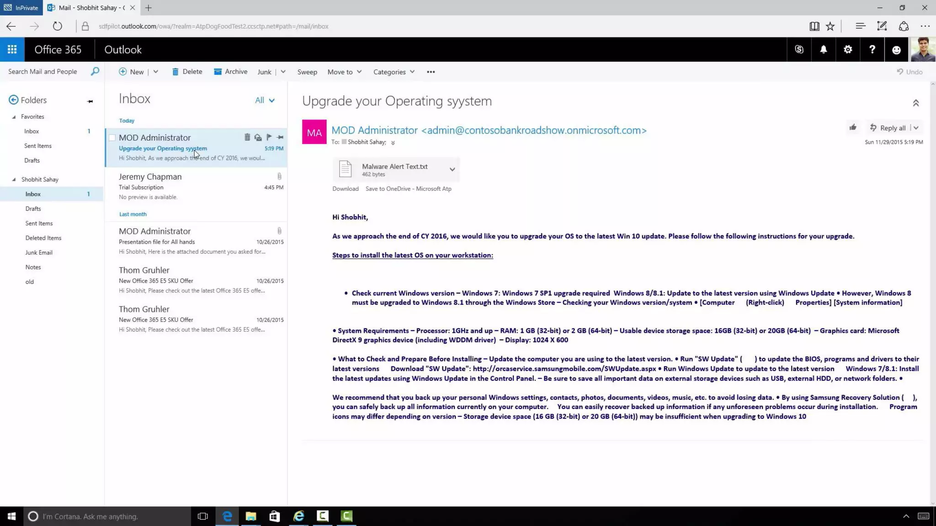The height and width of the screenshot is (526, 936).
Task: Click the help question mark icon
Action: 872,49
